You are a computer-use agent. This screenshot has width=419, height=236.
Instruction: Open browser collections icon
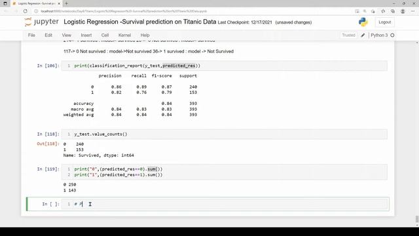(393, 11)
